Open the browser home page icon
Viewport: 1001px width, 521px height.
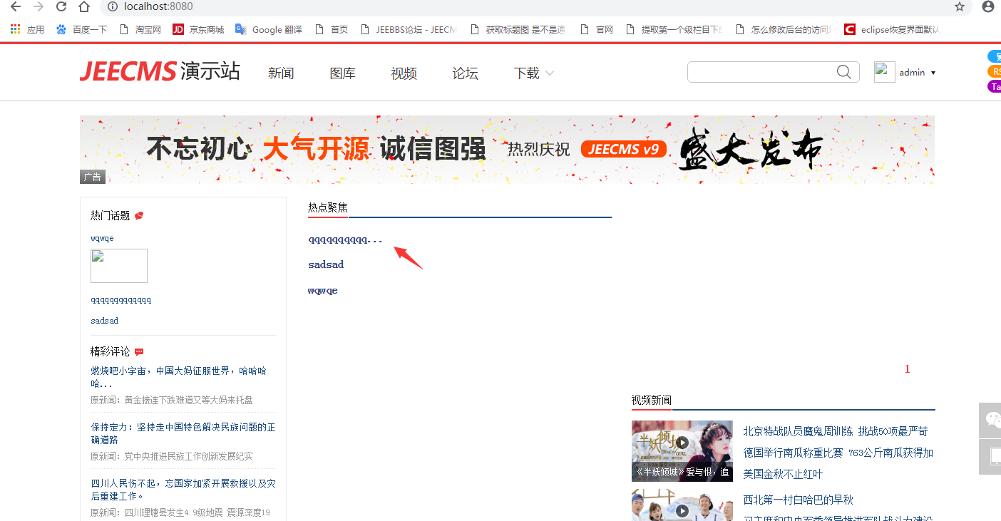click(84, 7)
